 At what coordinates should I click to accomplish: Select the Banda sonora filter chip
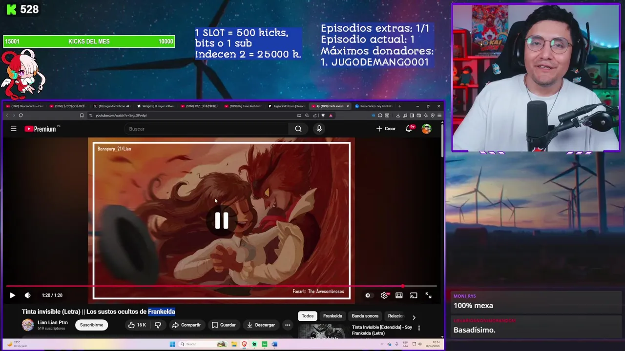(x=365, y=316)
